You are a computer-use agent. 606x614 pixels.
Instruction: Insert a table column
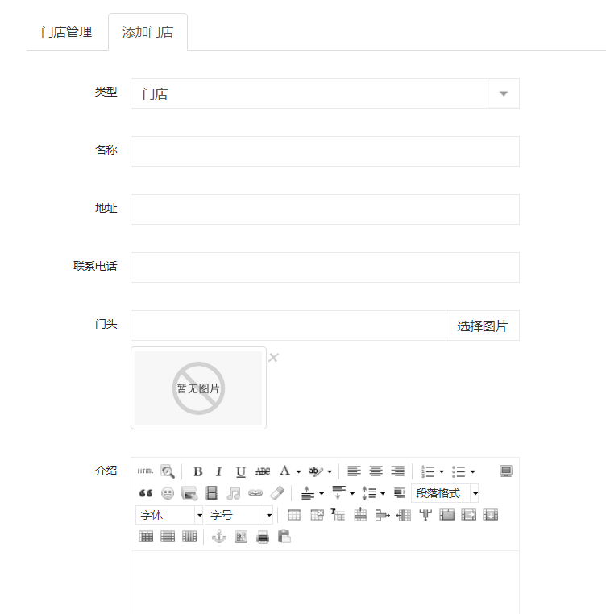click(404, 515)
